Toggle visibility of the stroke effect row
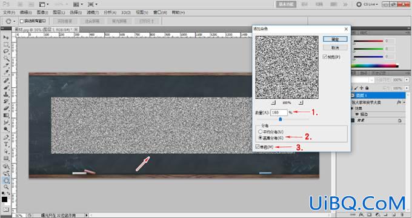The width and height of the screenshot is (412, 218). point(357,114)
